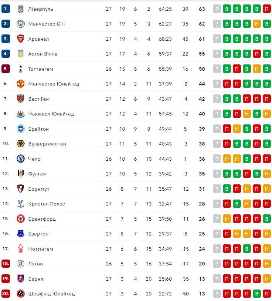
Task: Open the Кристал Пелес team page
Action: 47,204
